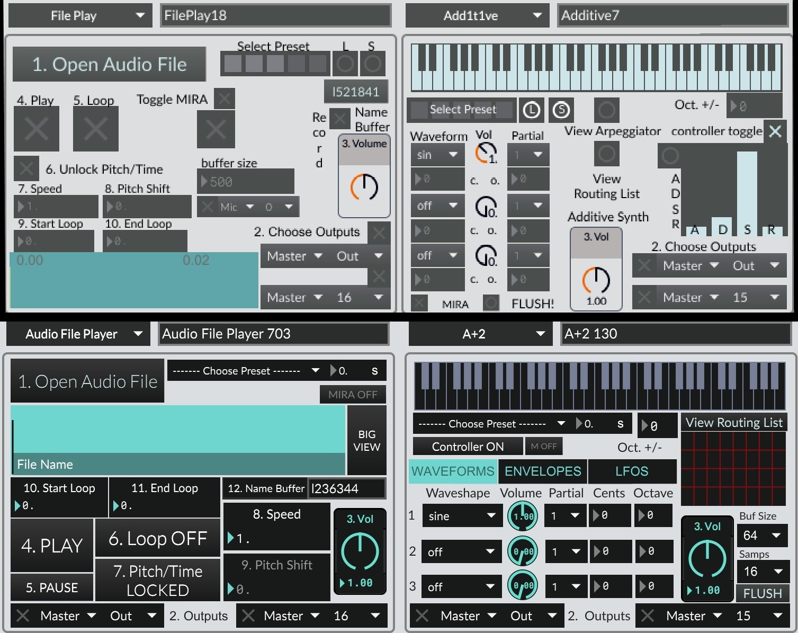The height and width of the screenshot is (633, 798).
Task: Click the L clock icon in Additive7
Action: 532,110
